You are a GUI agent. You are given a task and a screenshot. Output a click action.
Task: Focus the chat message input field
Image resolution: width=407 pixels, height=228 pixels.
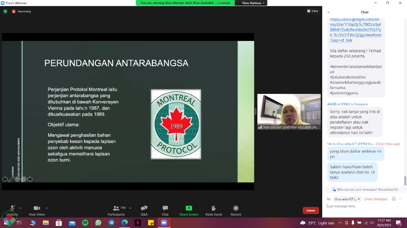point(364,206)
